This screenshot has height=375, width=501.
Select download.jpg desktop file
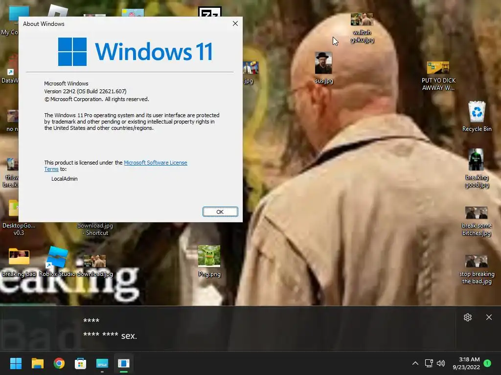point(95,265)
